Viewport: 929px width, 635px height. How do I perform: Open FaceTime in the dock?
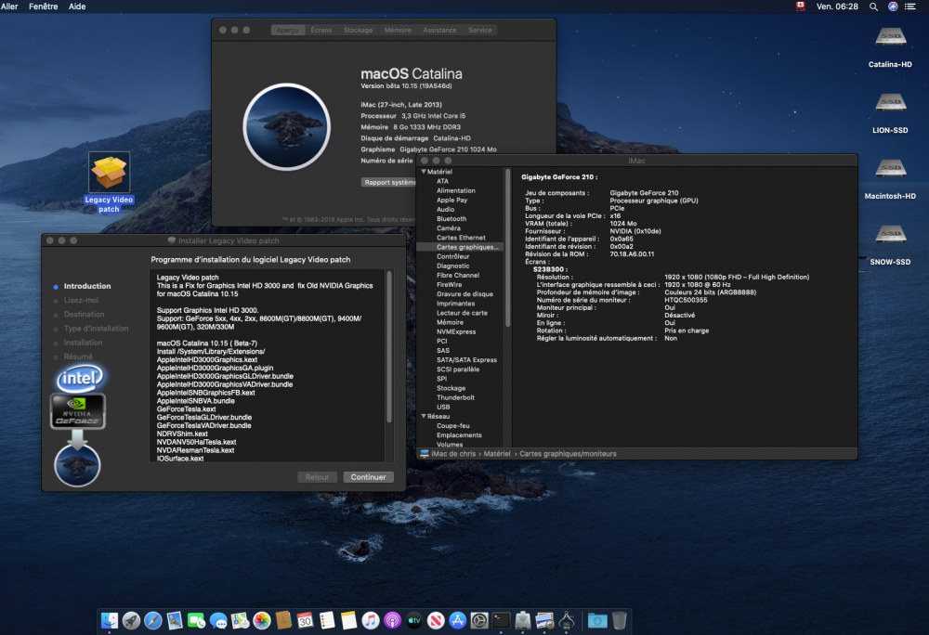[196, 620]
